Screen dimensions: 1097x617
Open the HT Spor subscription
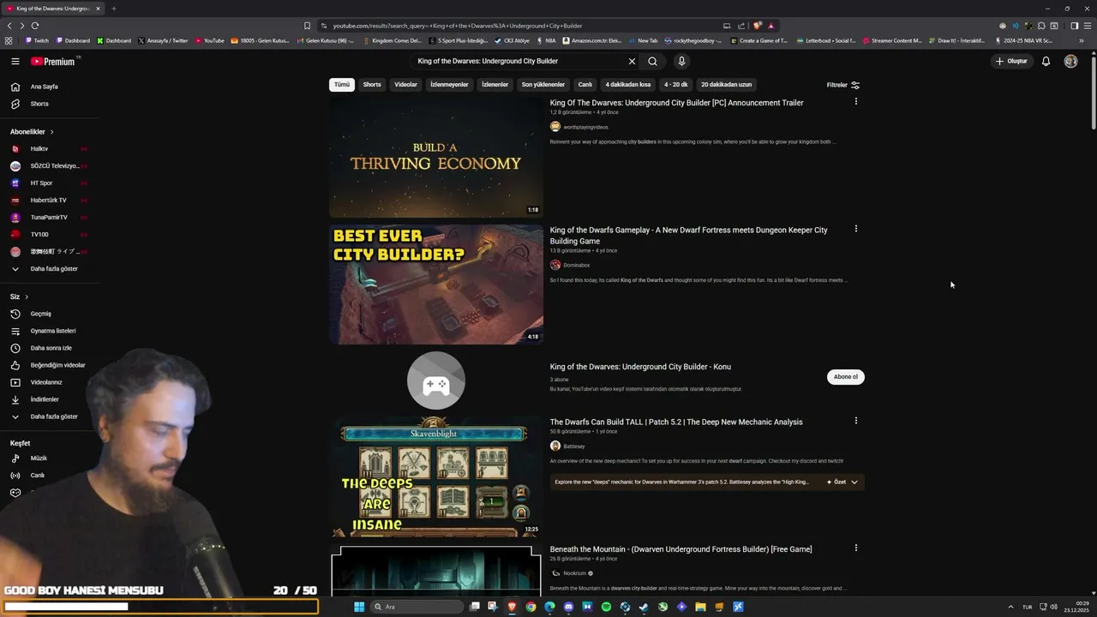pos(49,183)
